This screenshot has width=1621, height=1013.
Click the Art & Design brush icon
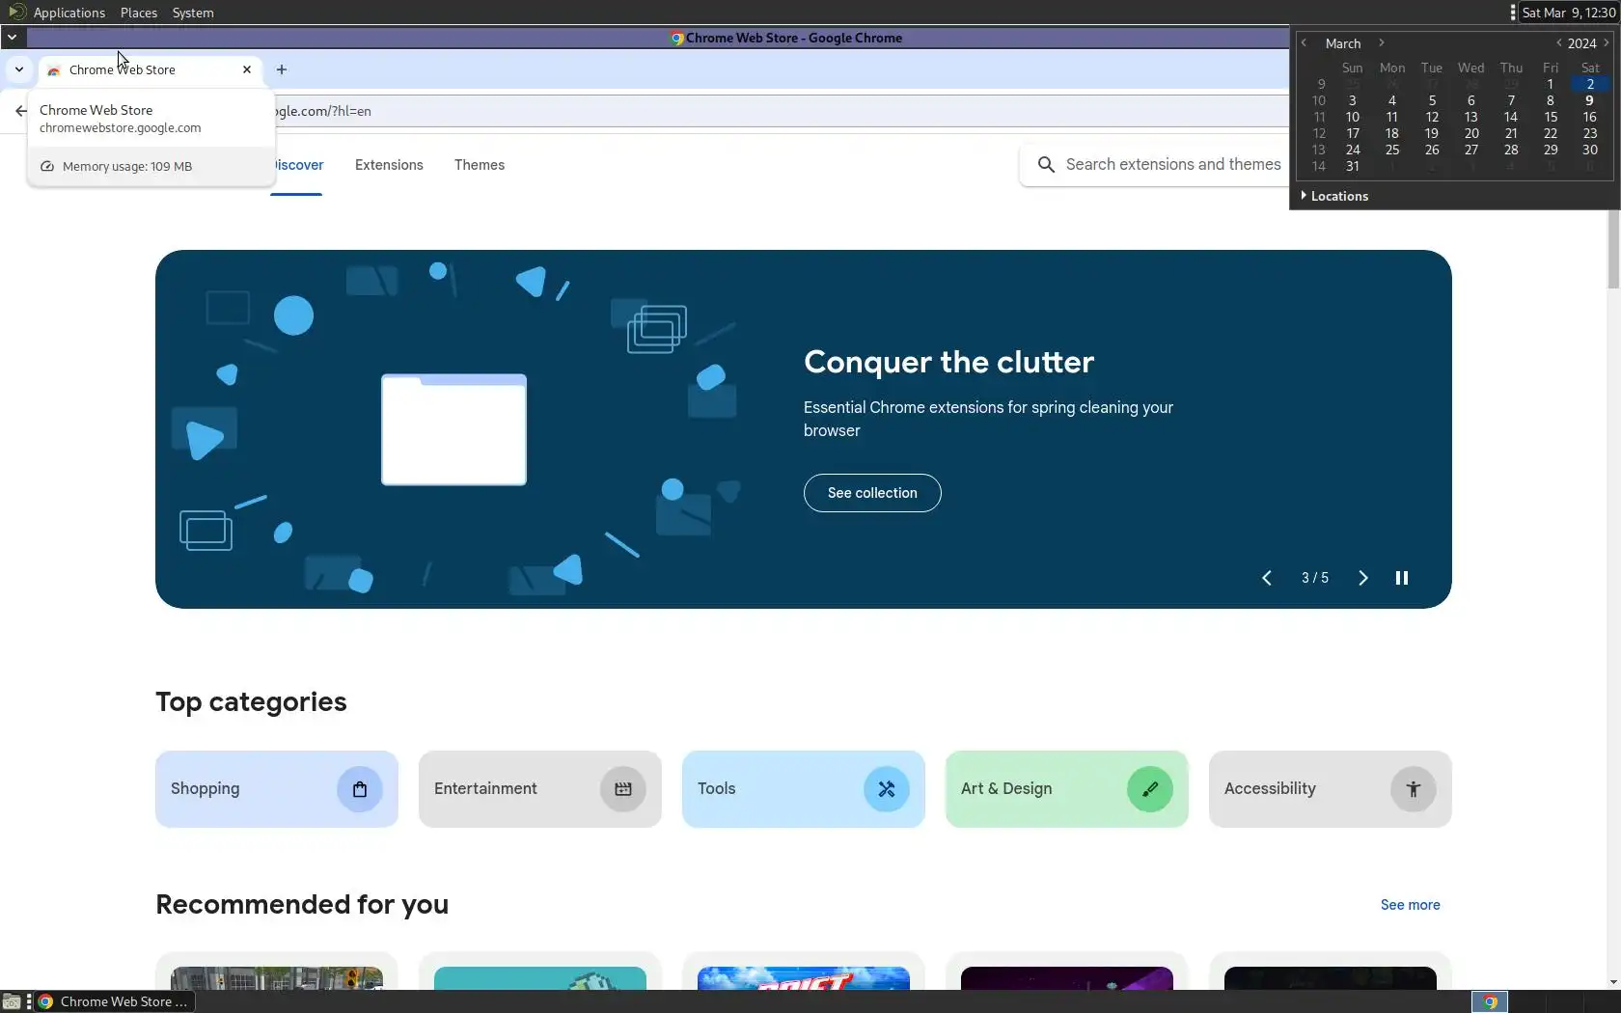[x=1150, y=789]
